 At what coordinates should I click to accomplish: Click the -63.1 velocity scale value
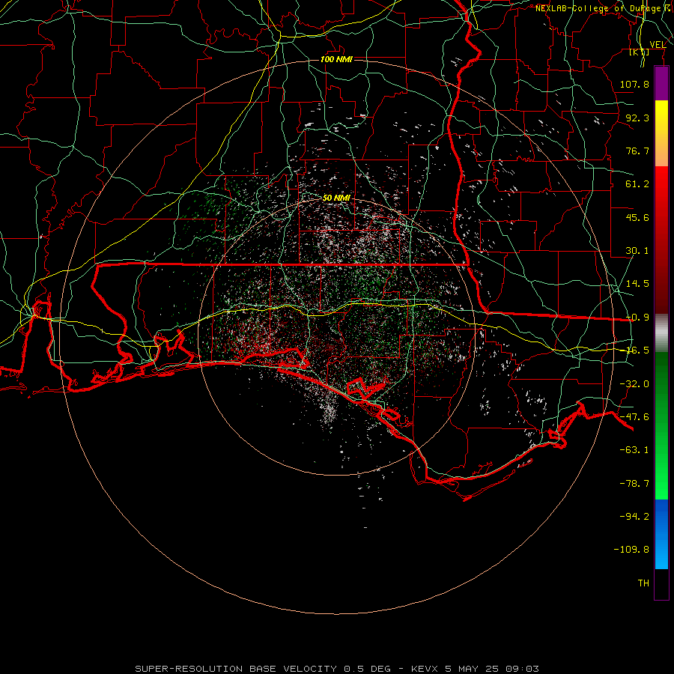[x=634, y=450]
